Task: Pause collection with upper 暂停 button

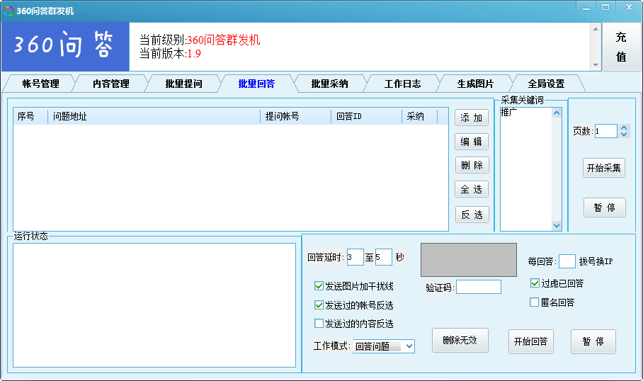Action: (x=605, y=207)
